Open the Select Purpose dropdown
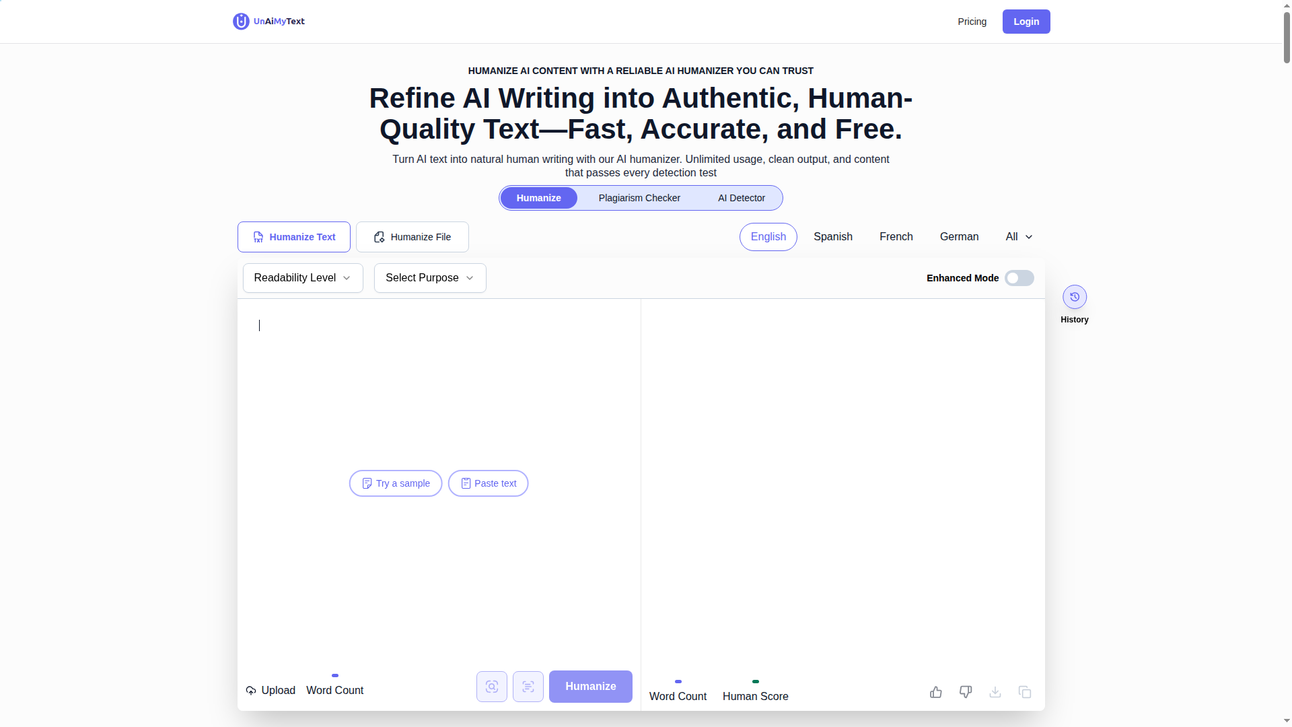 pos(430,278)
